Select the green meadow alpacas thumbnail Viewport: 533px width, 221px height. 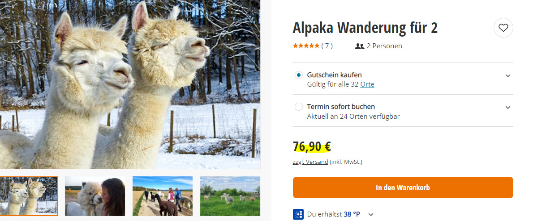tap(230, 196)
